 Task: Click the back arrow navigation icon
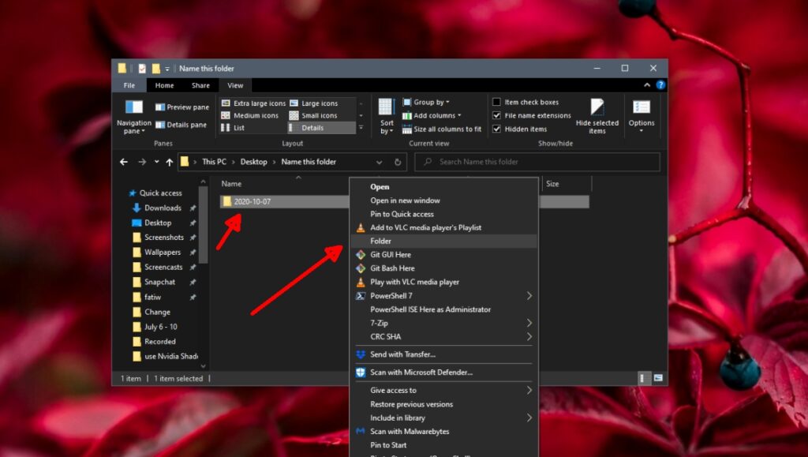click(123, 161)
